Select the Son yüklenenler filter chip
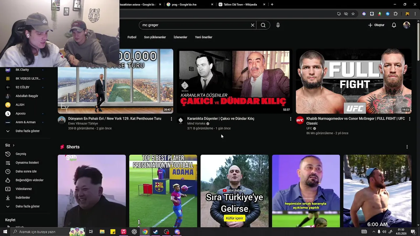This screenshot has width=420, height=236. point(155,37)
